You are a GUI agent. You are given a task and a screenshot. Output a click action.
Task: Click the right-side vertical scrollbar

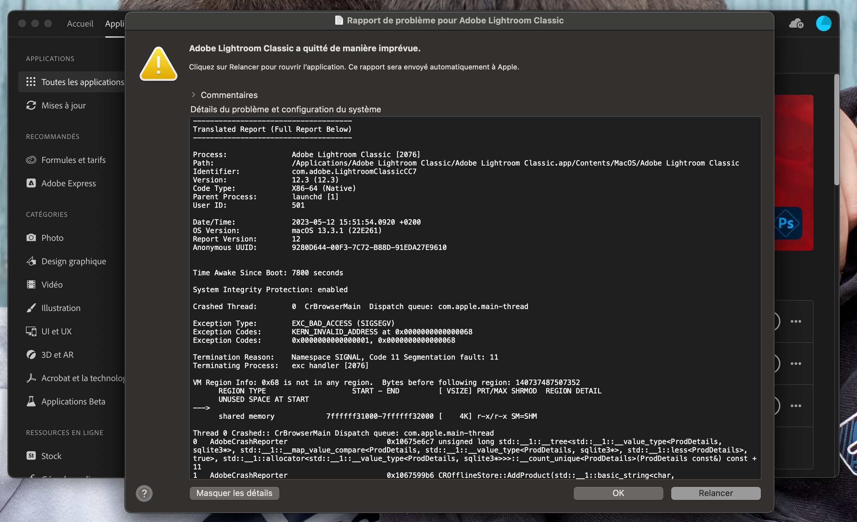click(x=836, y=130)
